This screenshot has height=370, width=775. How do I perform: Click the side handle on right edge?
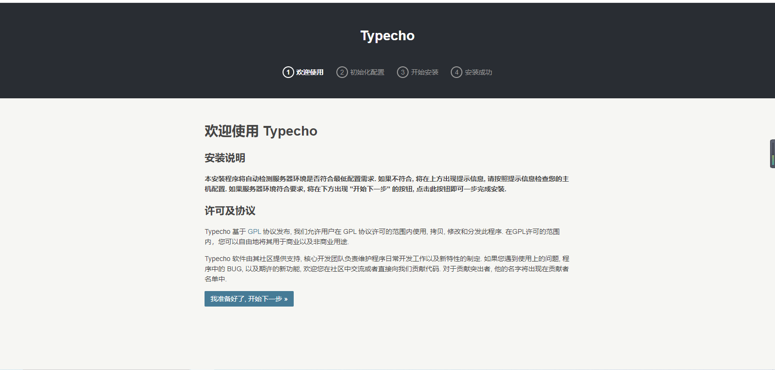pyautogui.click(x=772, y=154)
